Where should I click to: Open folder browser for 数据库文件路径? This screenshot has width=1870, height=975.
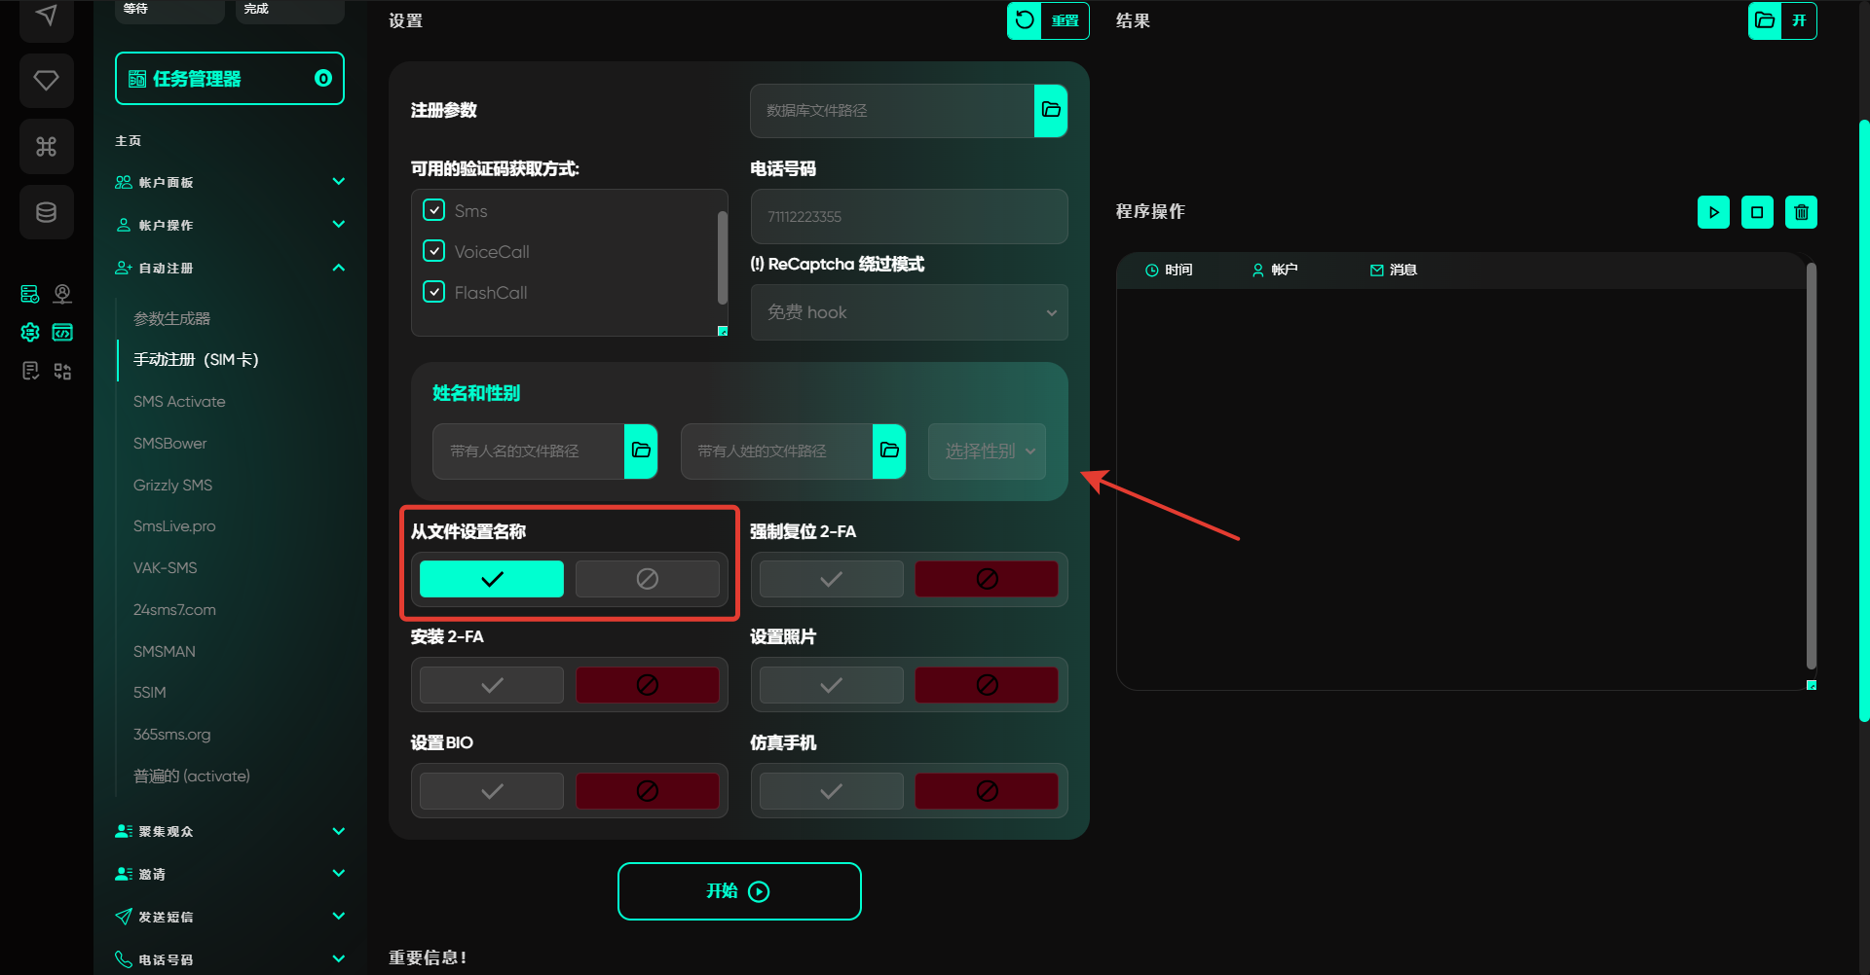1051,110
